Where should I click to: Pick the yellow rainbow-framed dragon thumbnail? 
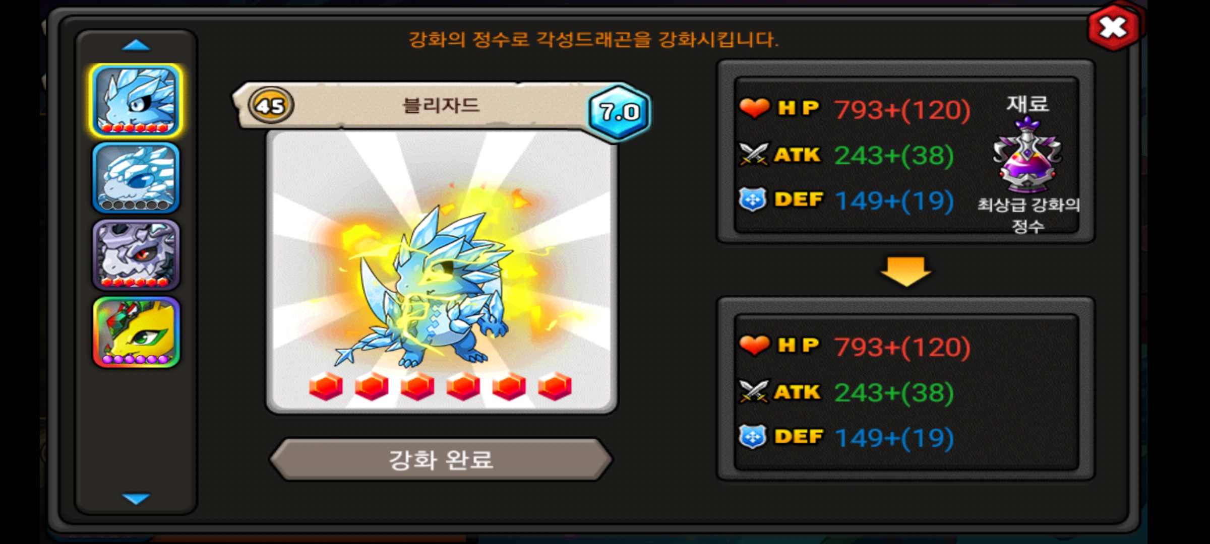pyautogui.click(x=136, y=332)
